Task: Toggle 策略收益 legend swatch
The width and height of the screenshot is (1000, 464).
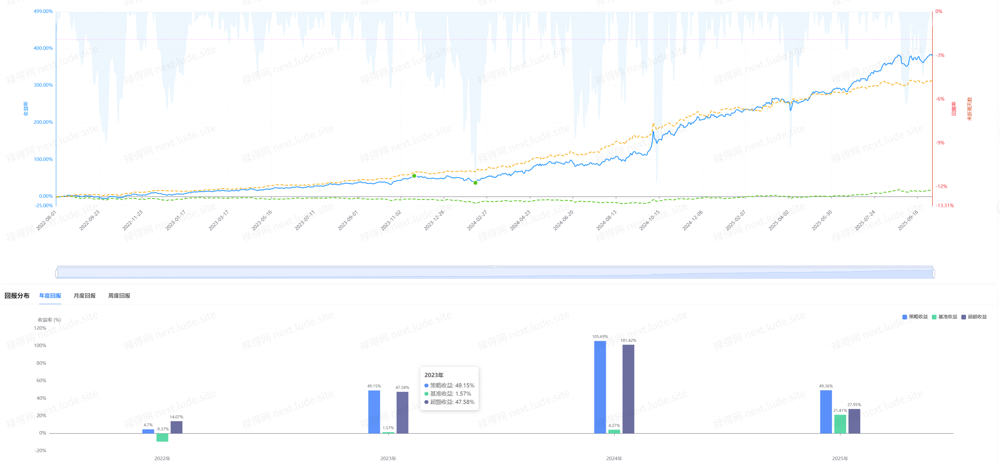Action: pos(905,317)
